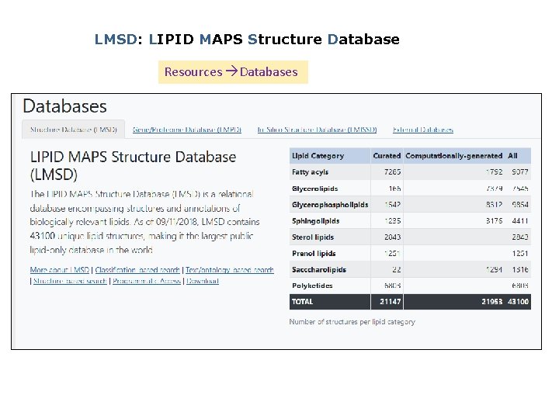
Task: Select the Polyketides row label
Action: [x=312, y=286]
